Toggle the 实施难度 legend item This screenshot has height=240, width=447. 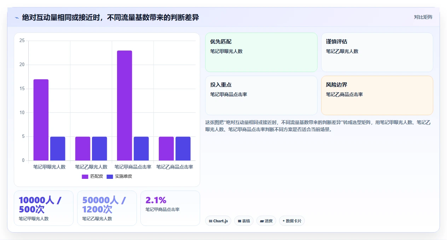[119, 176]
